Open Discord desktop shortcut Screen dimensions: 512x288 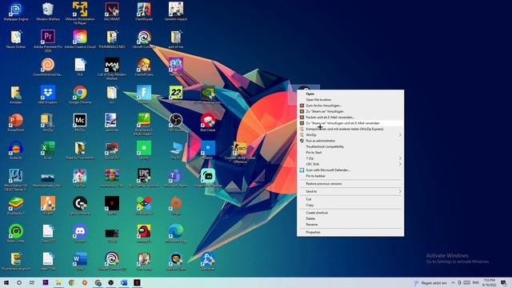80,234
